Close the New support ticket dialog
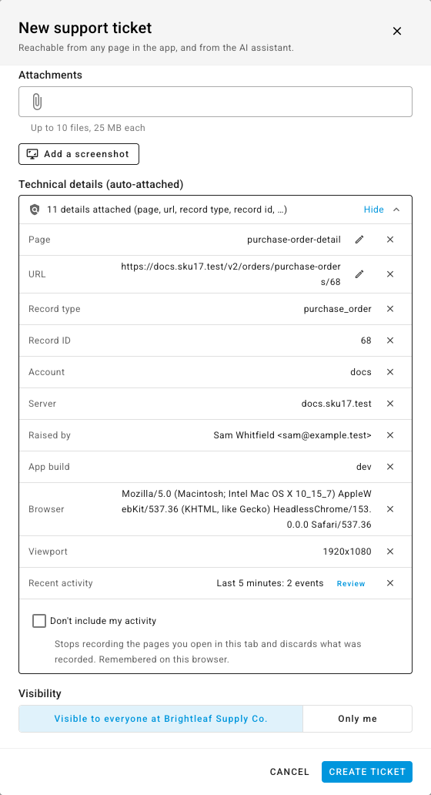 click(397, 31)
